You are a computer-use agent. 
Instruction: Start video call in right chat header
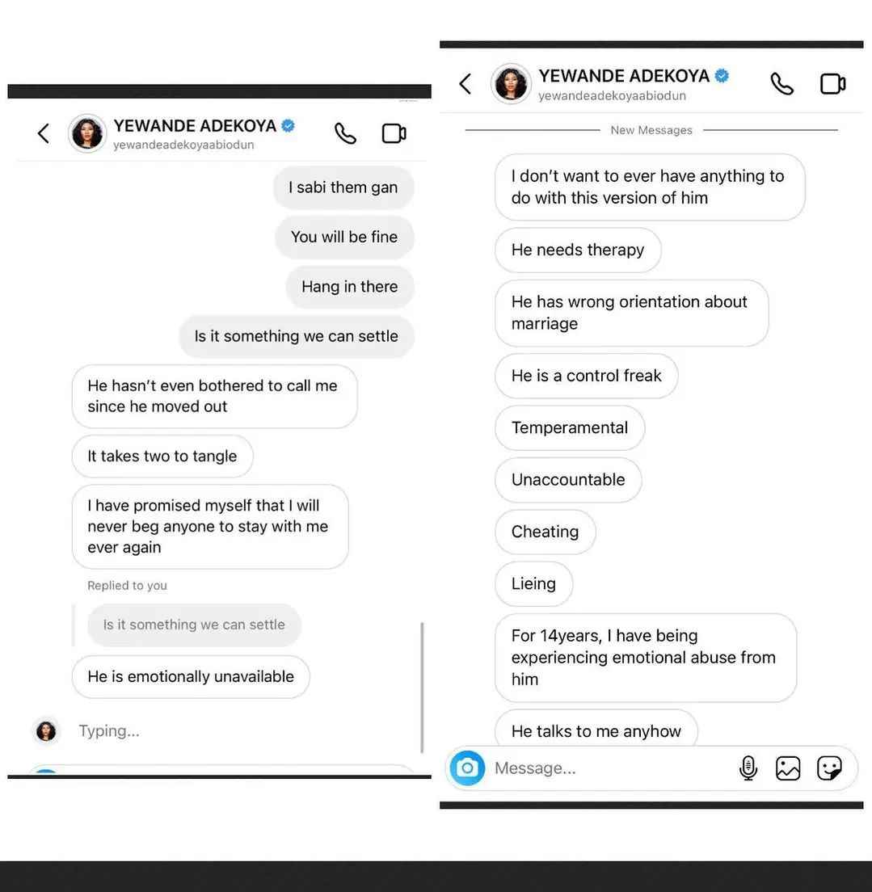[832, 84]
